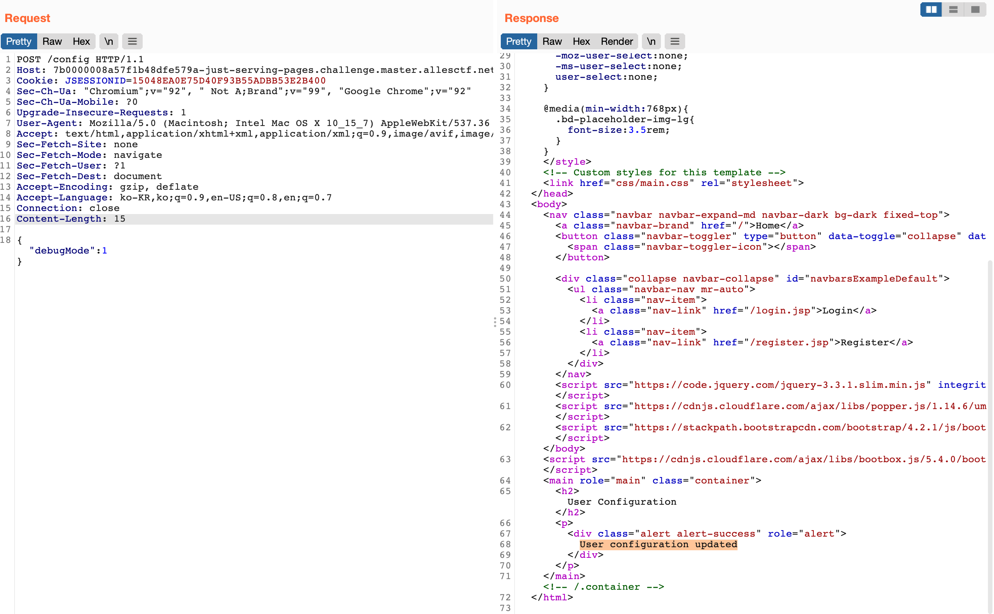Click the highlighted 'User configuration updated' text

[658, 544]
